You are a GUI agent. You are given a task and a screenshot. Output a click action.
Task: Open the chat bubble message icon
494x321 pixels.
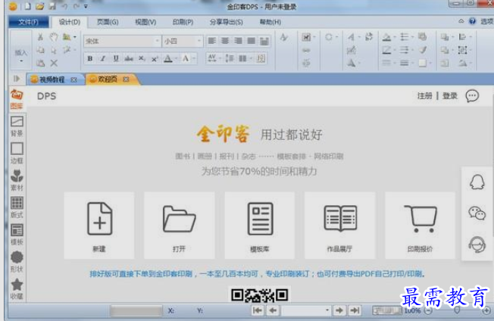coord(472,96)
